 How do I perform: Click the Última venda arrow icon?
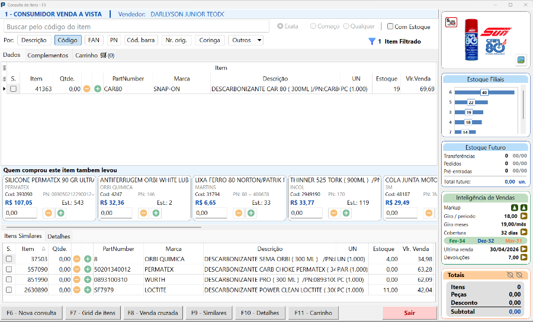click(x=524, y=249)
